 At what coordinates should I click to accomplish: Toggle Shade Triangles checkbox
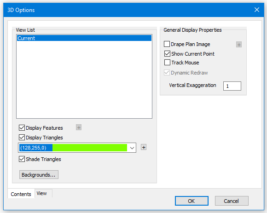(x=22, y=159)
